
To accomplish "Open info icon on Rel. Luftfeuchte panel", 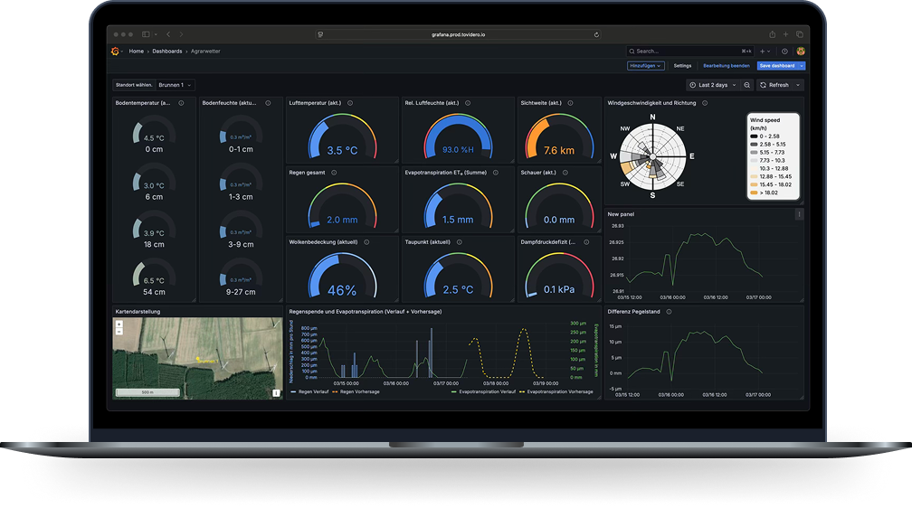I will (x=468, y=103).
